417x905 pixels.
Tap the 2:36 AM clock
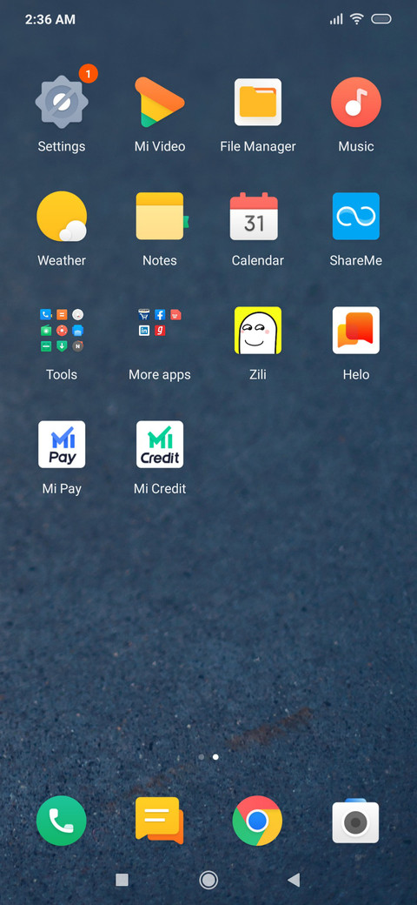tap(50, 19)
